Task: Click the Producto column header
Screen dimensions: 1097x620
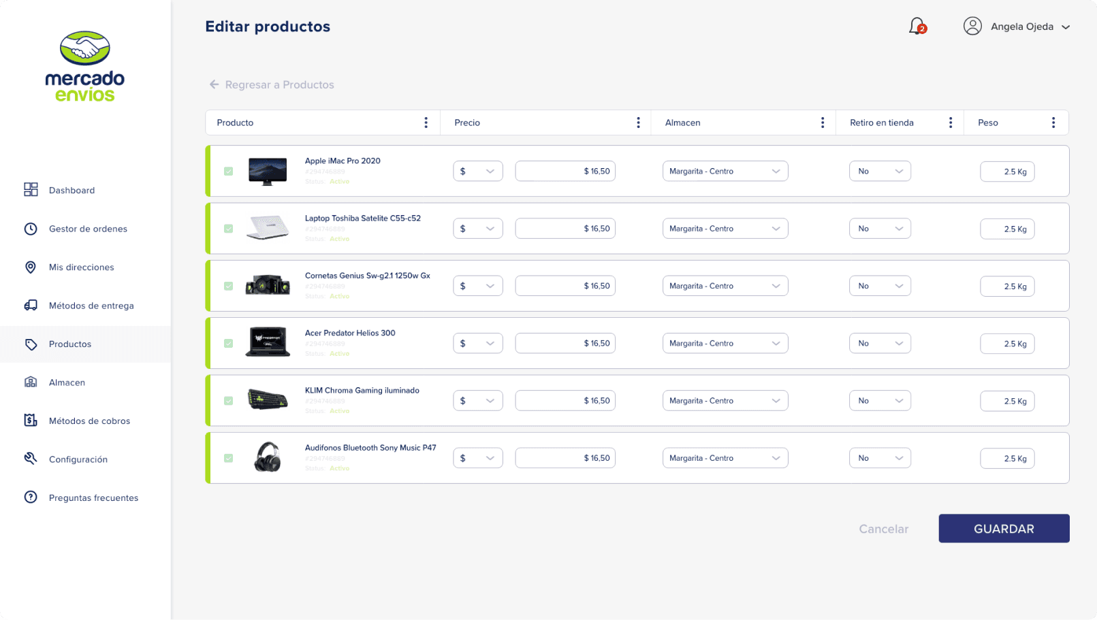Action: point(235,123)
